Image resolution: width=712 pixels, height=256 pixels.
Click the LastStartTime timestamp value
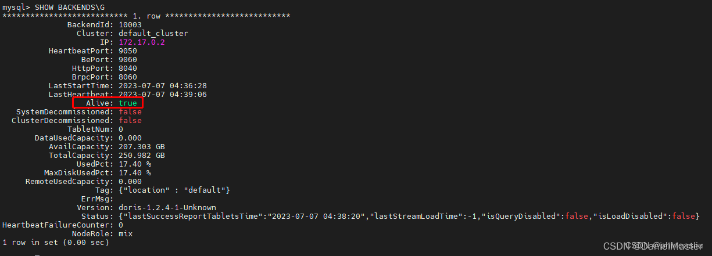click(x=162, y=85)
